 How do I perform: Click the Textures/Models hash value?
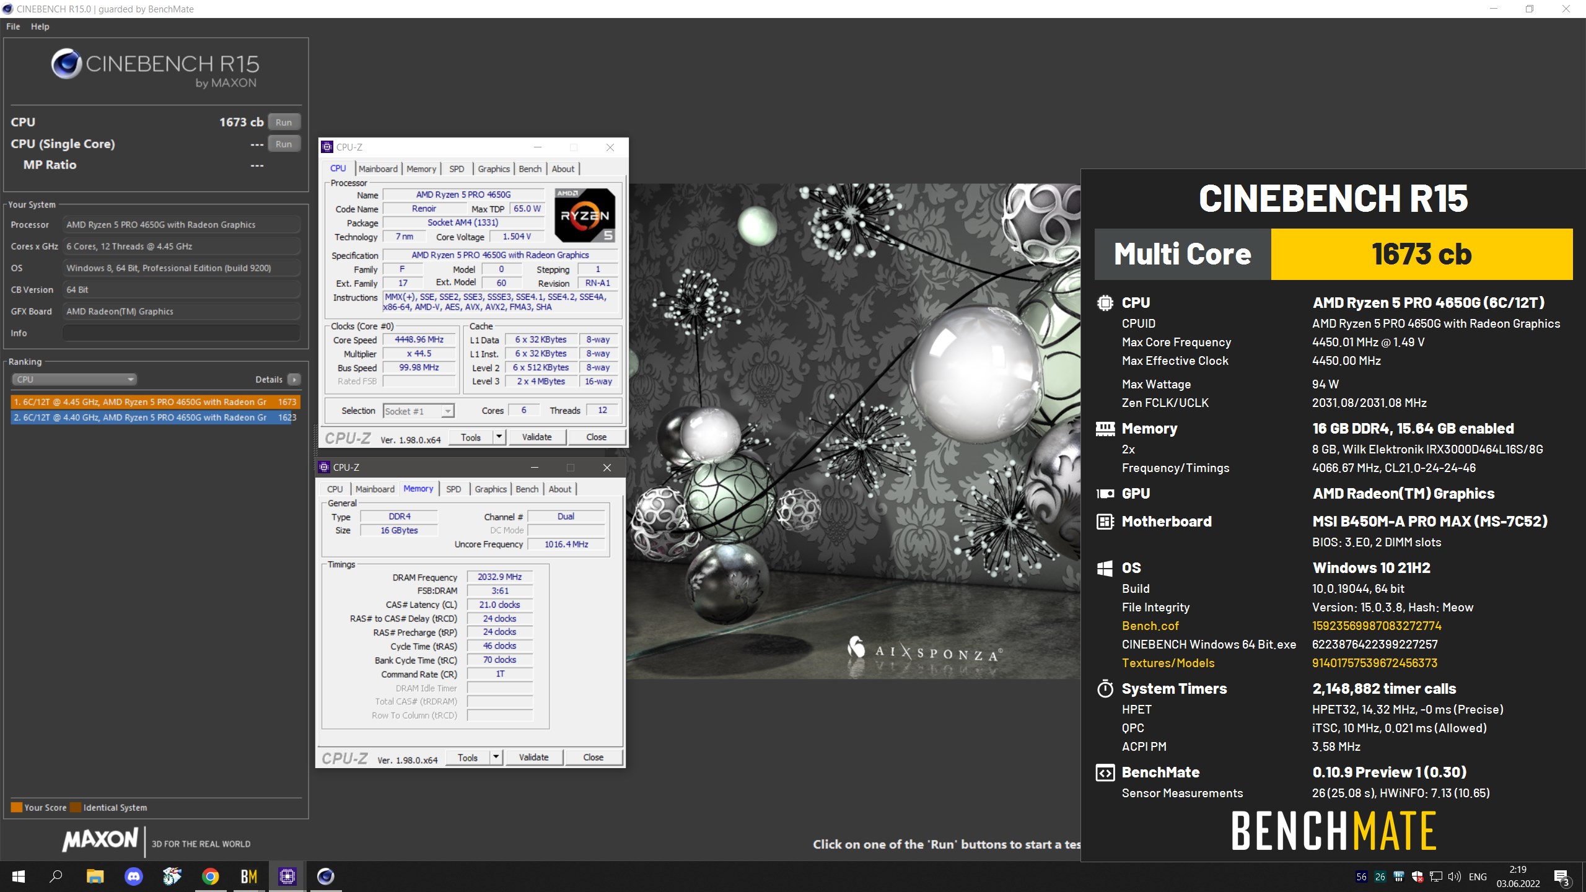coord(1374,663)
